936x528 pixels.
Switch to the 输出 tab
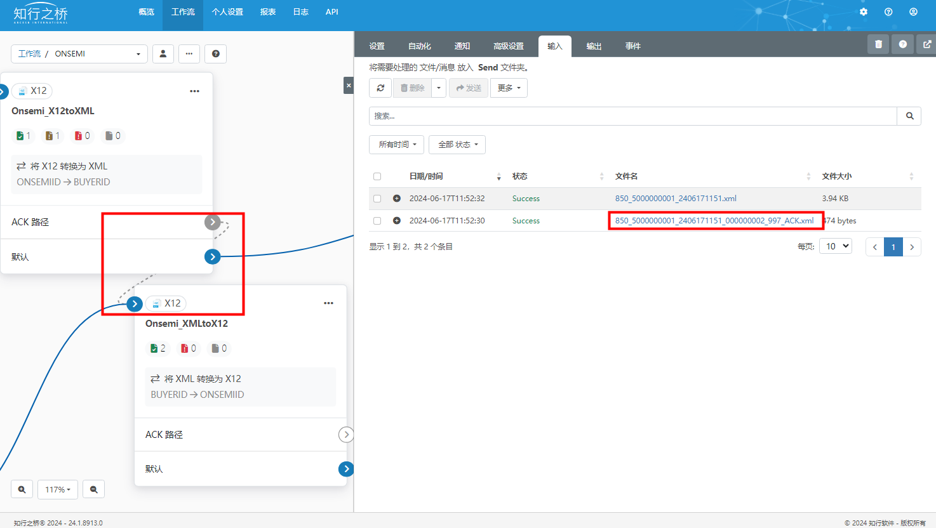point(594,46)
